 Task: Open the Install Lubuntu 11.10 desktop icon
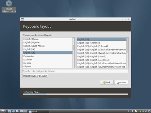coord(9,6)
